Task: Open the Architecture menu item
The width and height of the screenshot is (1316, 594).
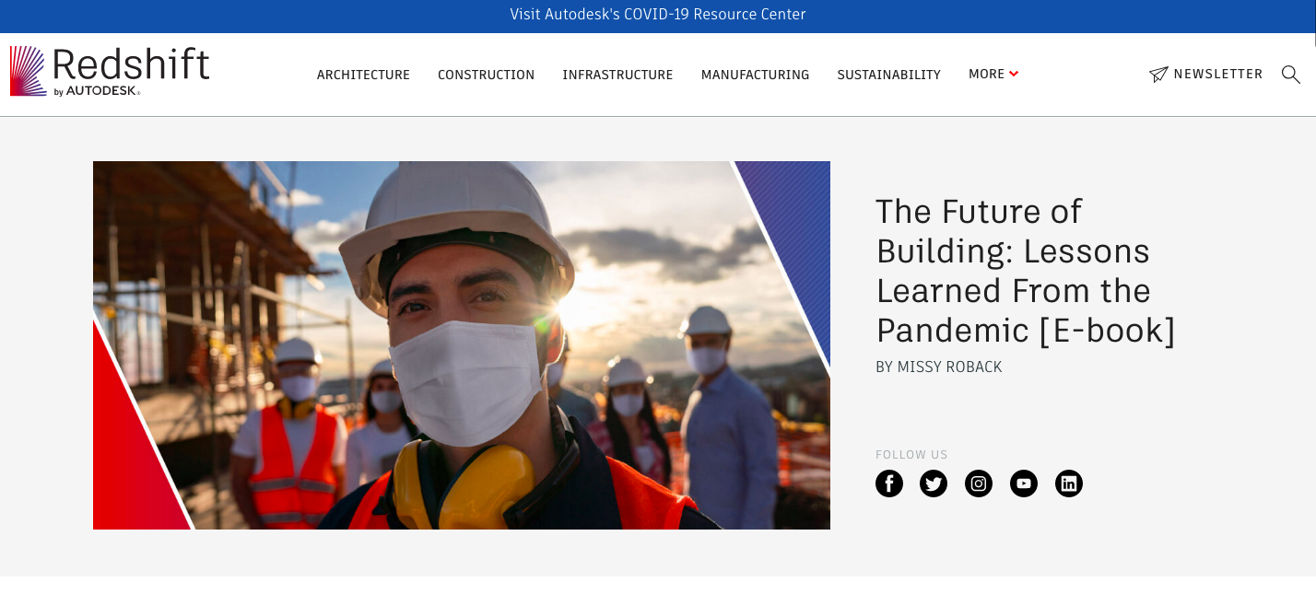Action: coord(363,75)
